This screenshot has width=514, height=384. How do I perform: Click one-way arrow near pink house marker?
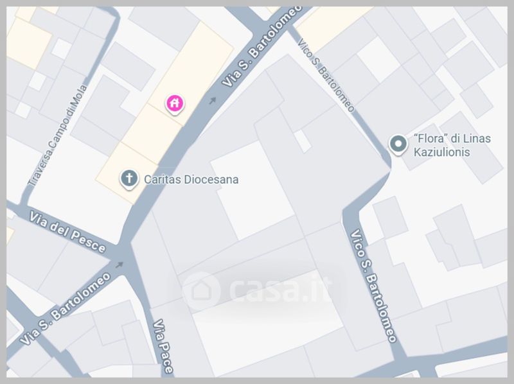tap(213, 101)
